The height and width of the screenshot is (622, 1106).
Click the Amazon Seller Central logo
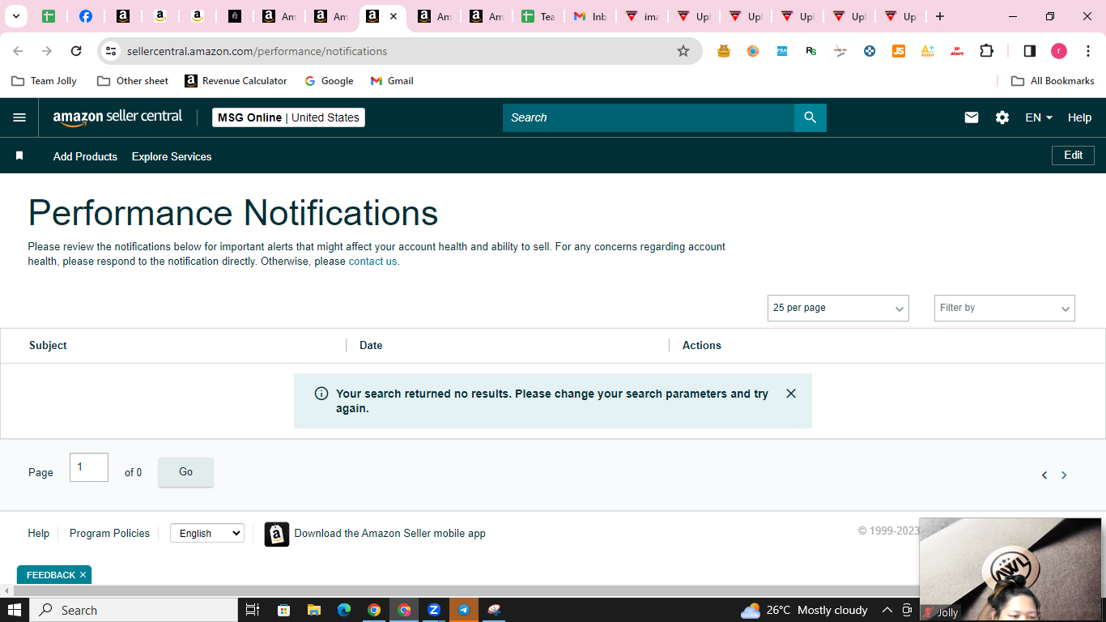coord(118,117)
